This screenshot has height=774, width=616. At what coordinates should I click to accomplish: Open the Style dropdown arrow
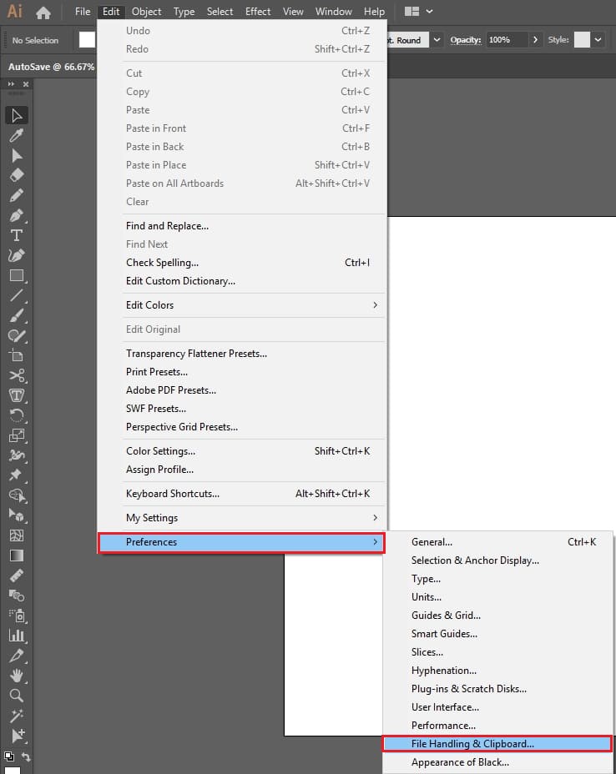(598, 40)
